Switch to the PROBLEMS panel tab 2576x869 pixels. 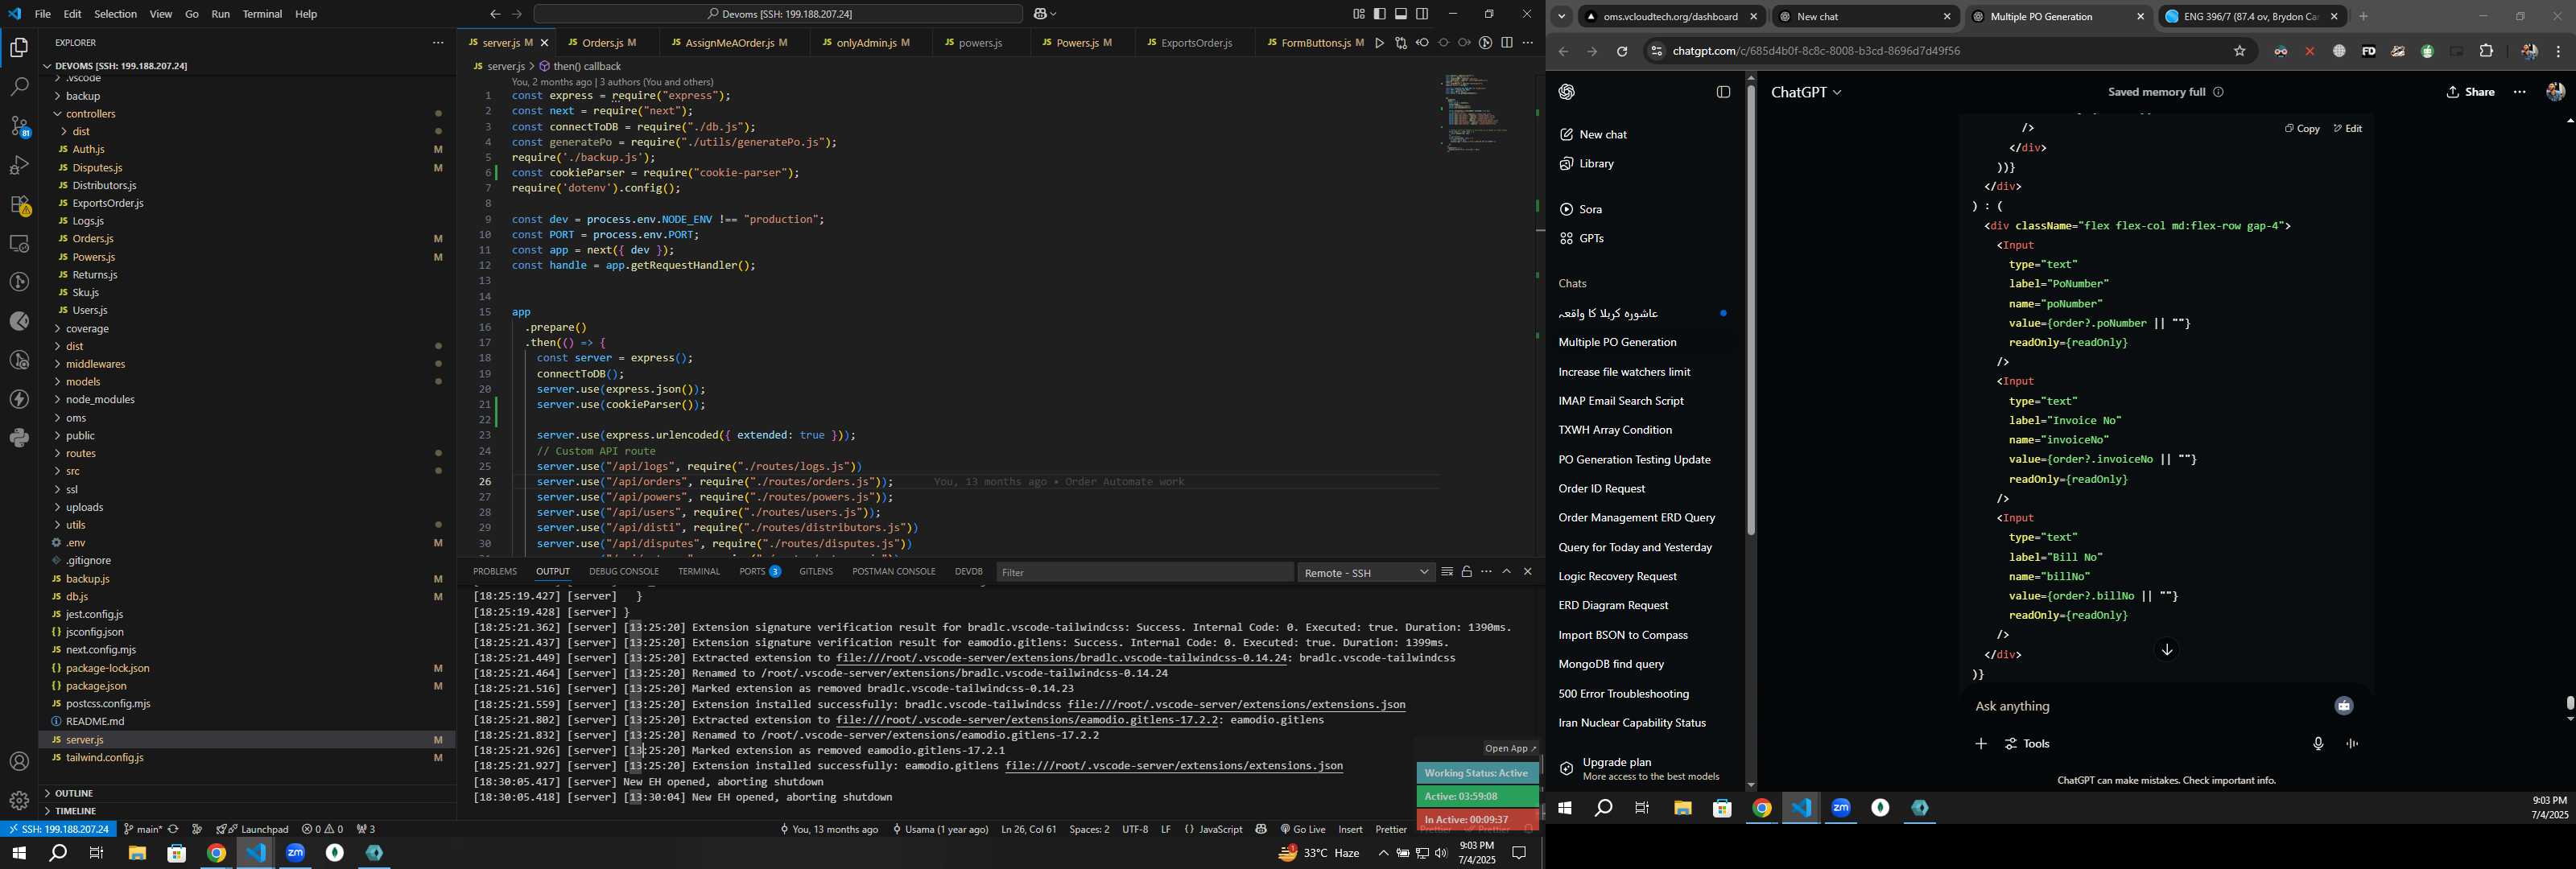click(x=495, y=572)
